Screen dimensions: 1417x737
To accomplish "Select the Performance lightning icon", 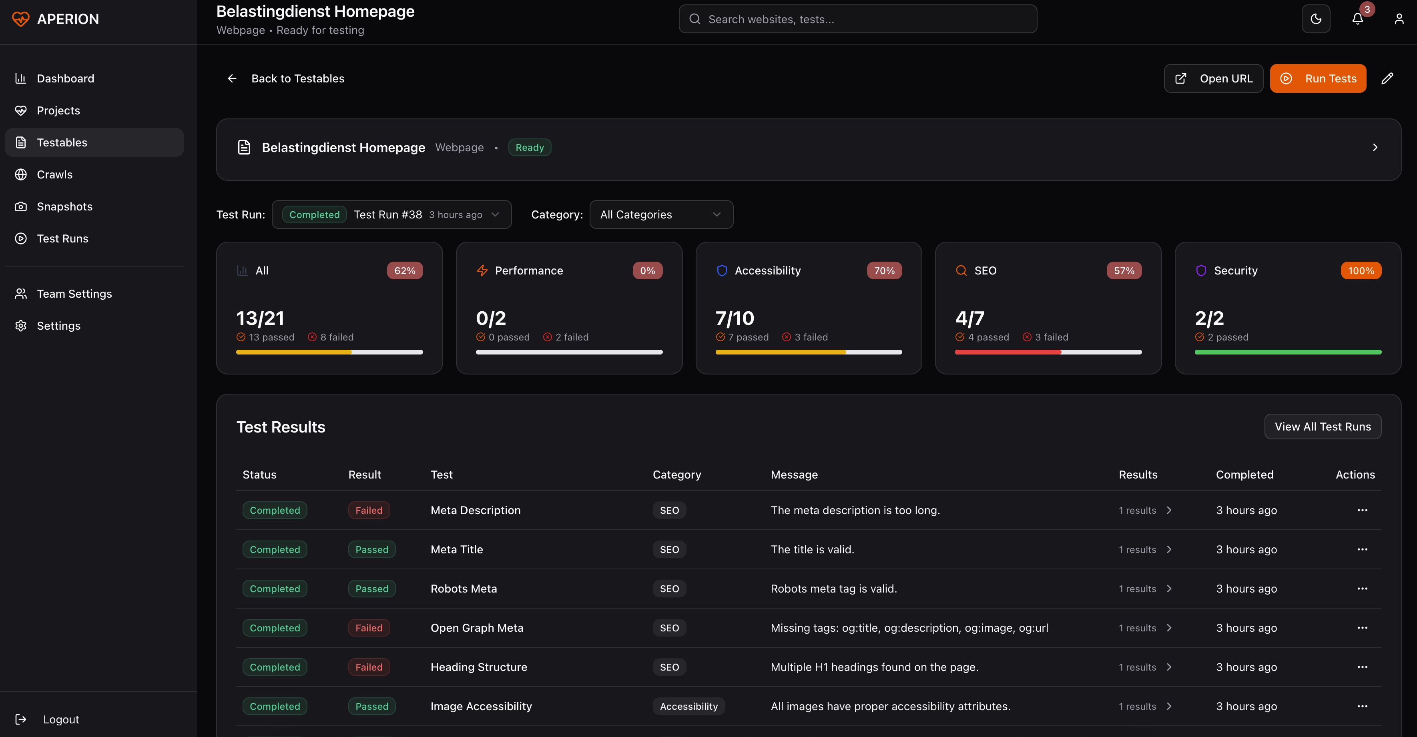I will [482, 270].
